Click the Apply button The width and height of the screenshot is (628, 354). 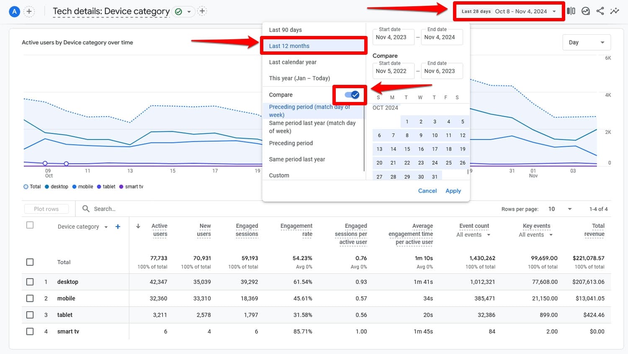453,191
